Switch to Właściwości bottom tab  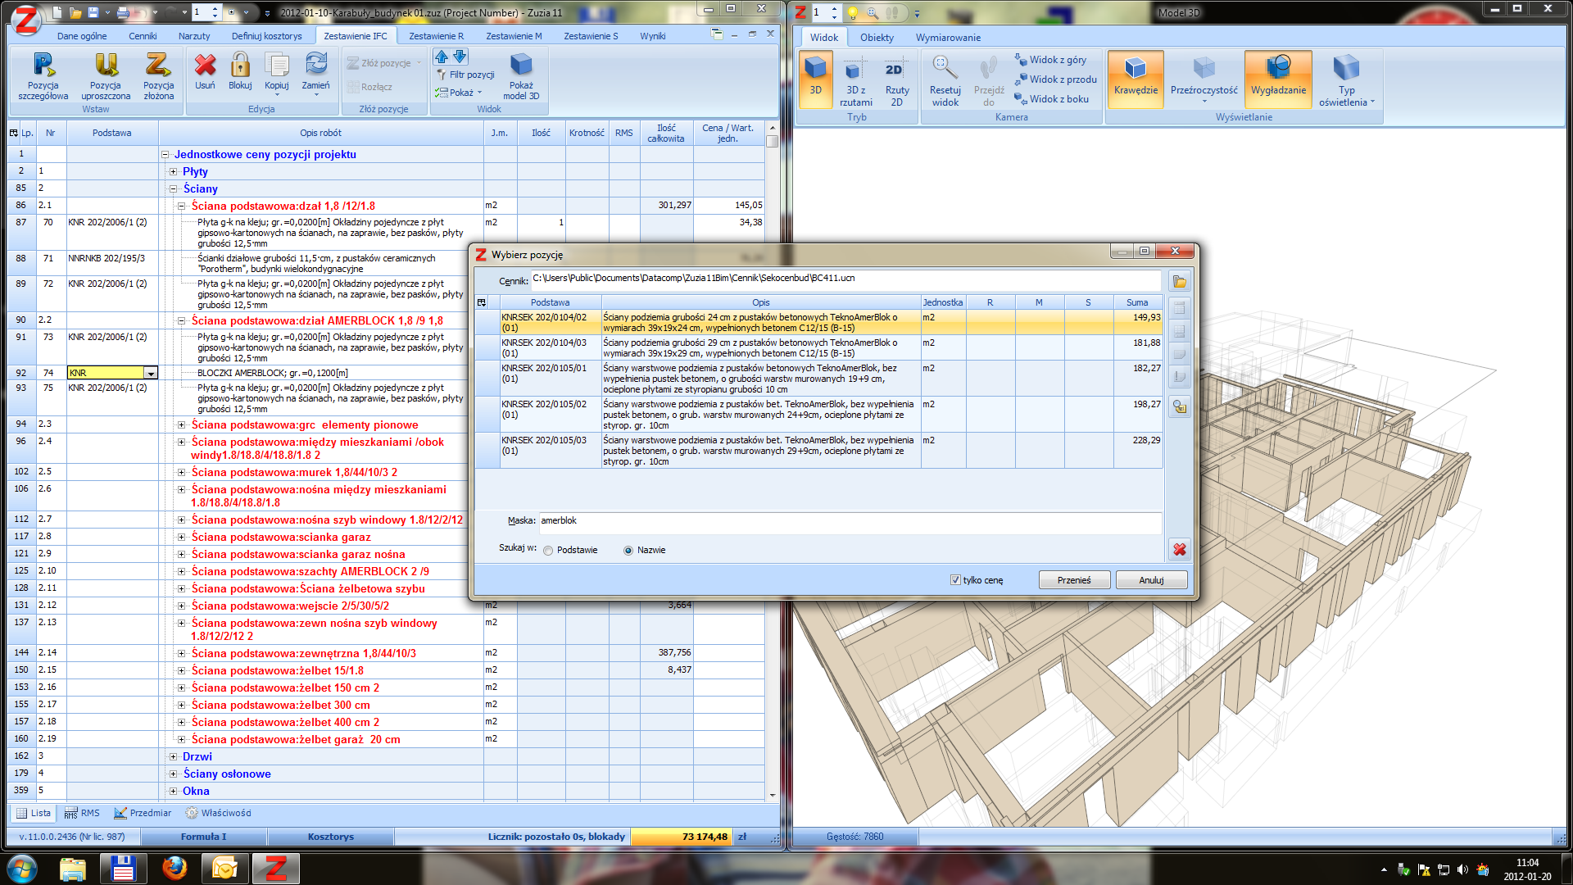click(218, 814)
